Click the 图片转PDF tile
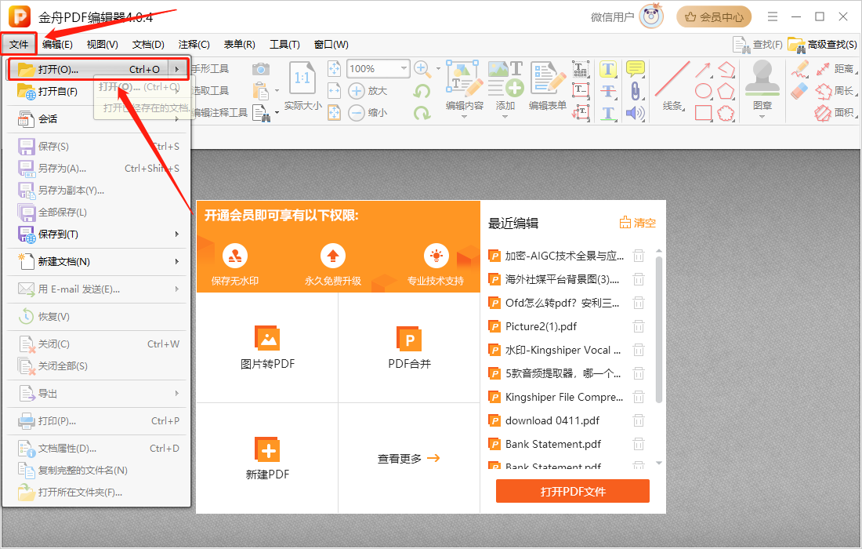 point(267,347)
